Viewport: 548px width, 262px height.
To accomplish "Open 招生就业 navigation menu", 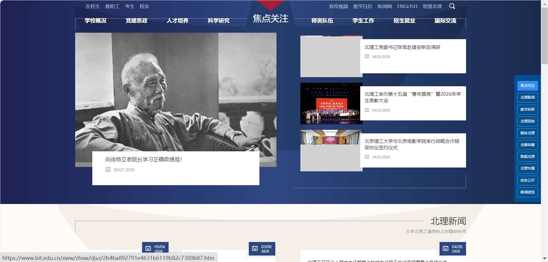I will tap(404, 21).
